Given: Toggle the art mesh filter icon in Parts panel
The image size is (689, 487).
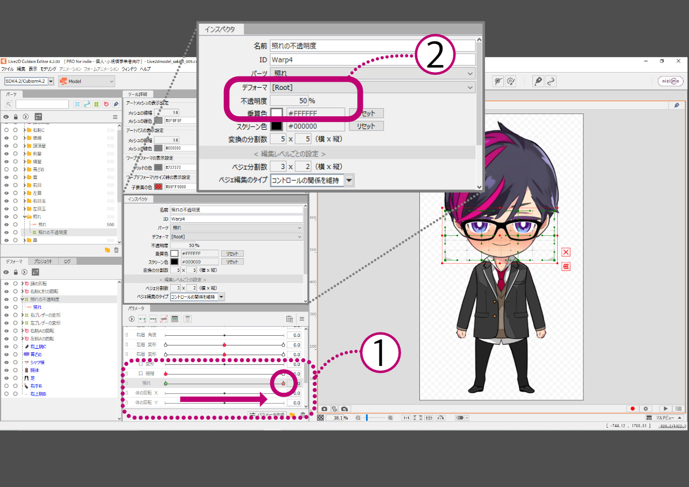Looking at the screenshot, I should click(78, 104).
